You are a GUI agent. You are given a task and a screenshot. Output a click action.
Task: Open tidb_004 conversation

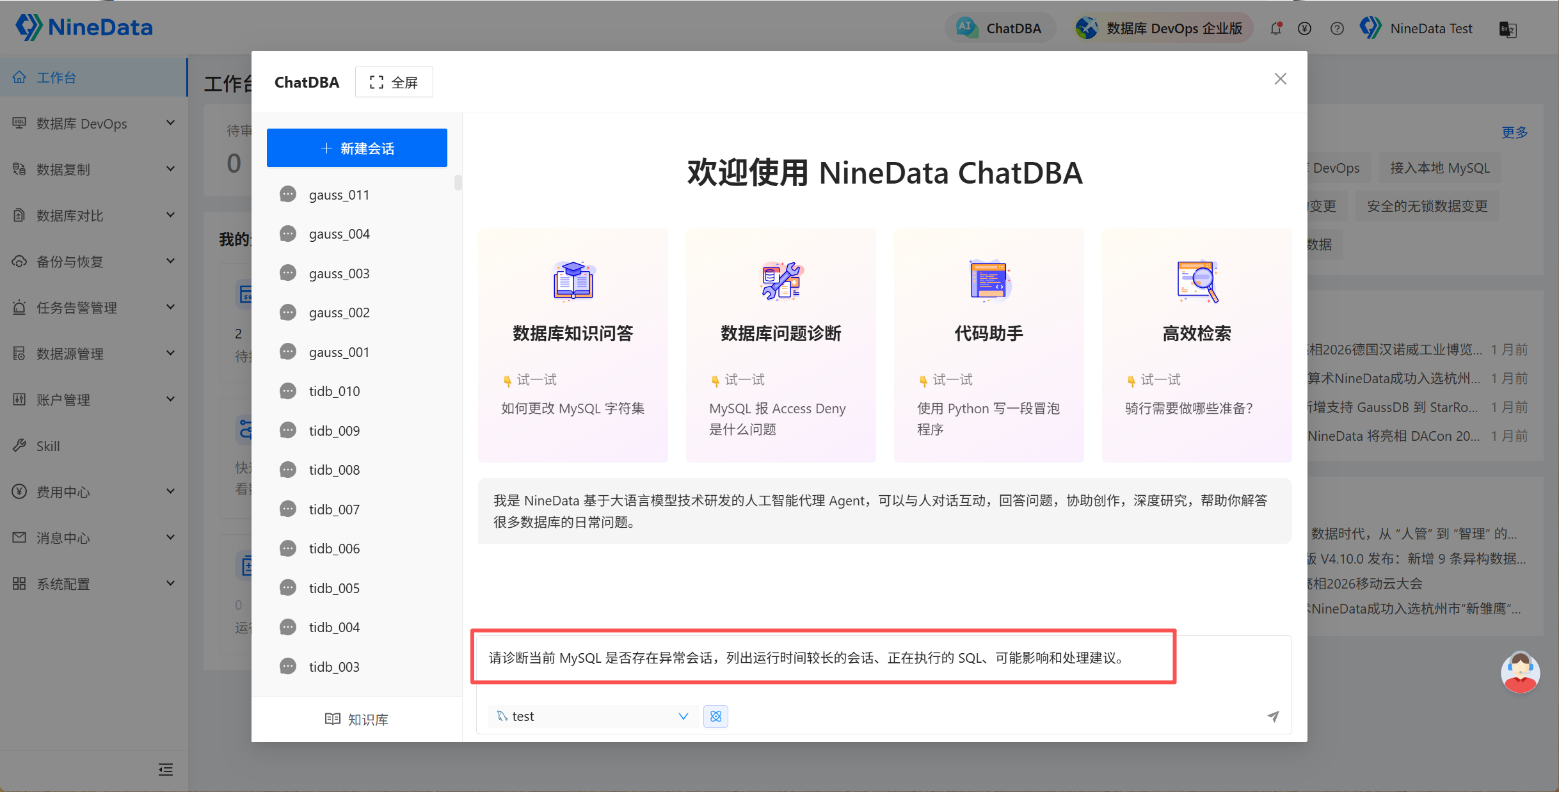[357, 628]
